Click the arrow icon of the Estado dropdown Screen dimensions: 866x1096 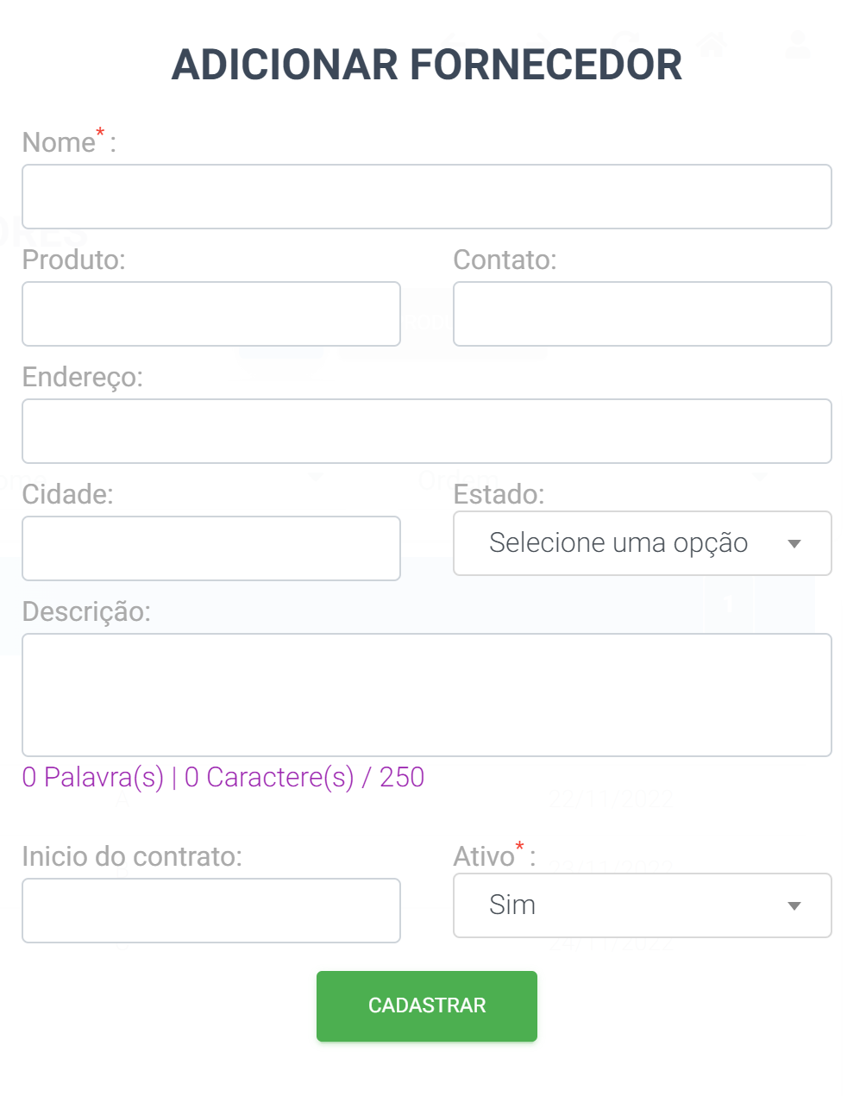[794, 544]
